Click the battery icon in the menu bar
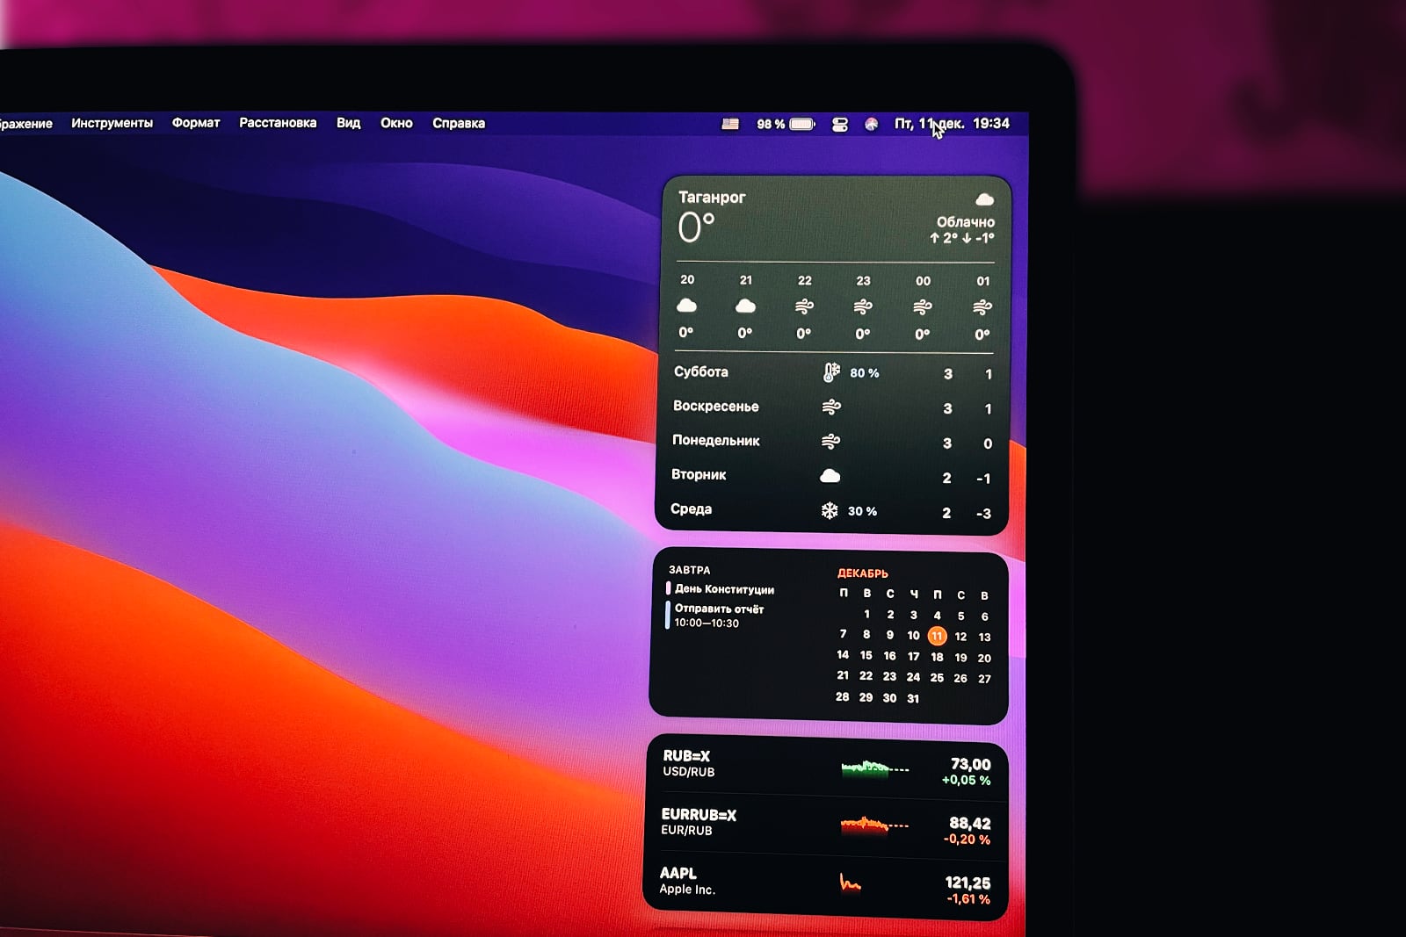 coord(802,124)
